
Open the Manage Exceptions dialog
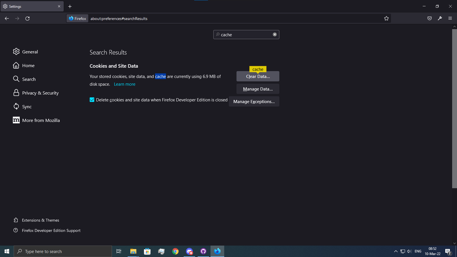click(x=254, y=102)
